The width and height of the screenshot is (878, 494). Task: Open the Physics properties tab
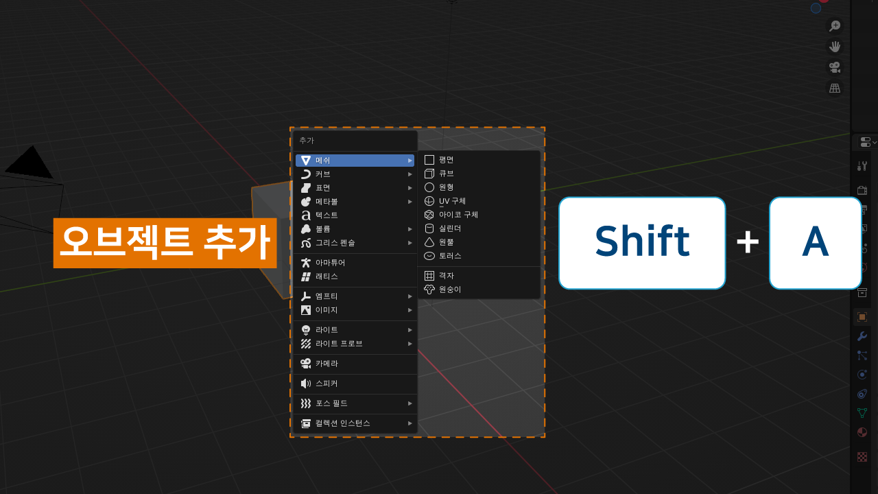coord(862,375)
